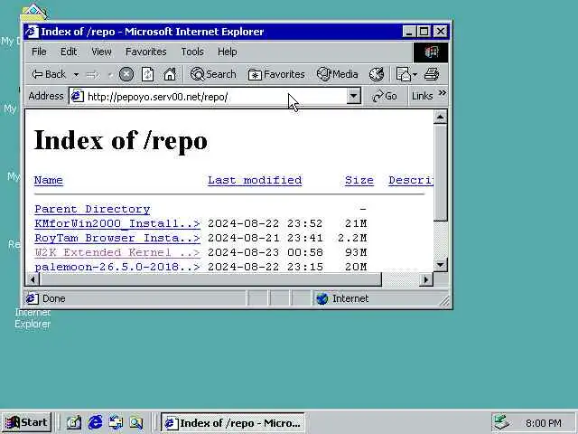This screenshot has width=578, height=434.
Task: Go back using the Back button
Action: (x=49, y=74)
